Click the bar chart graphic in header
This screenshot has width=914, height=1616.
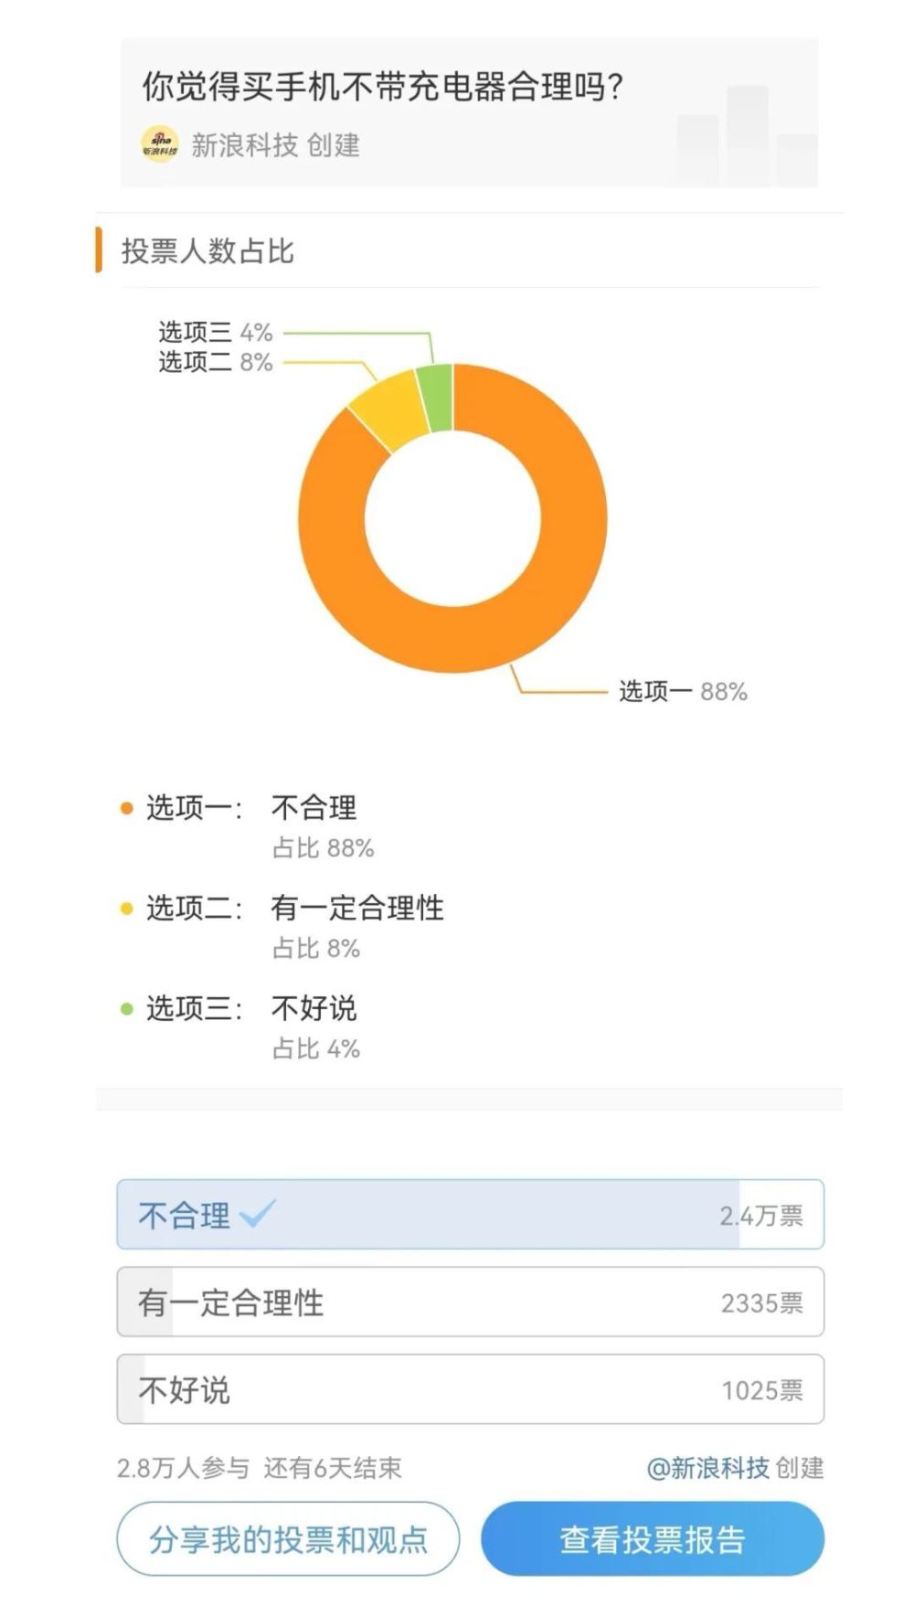pos(747,135)
